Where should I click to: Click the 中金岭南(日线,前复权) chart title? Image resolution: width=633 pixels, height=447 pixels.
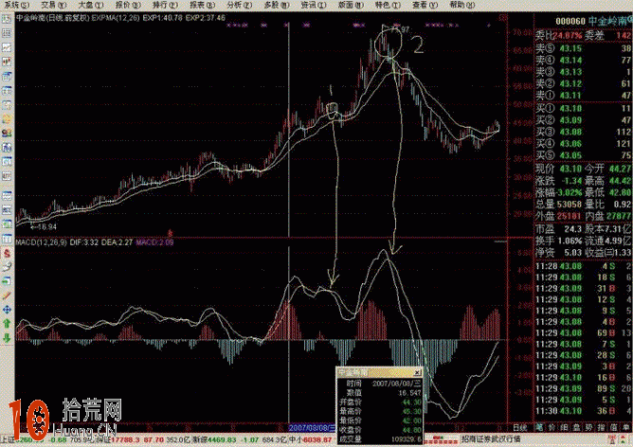click(x=52, y=18)
